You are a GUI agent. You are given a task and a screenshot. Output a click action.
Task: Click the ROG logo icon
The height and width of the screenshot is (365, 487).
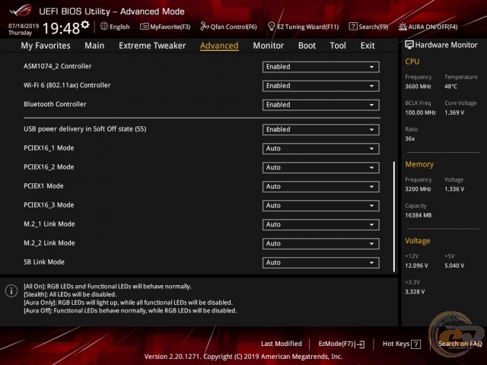[x=21, y=11]
